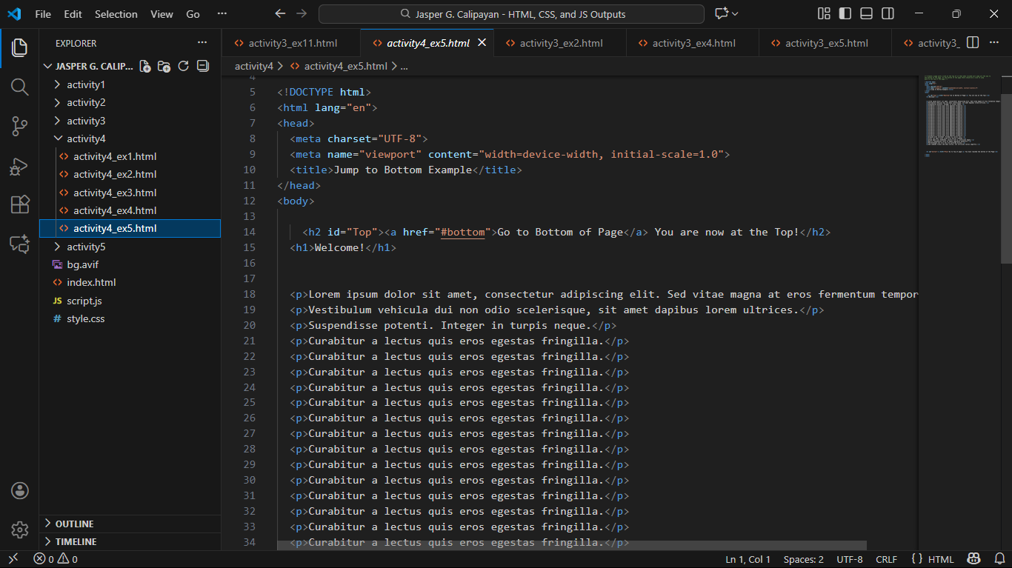This screenshot has height=568, width=1012.
Task: Open index.html in the file tree
Action: pyautogui.click(x=91, y=282)
